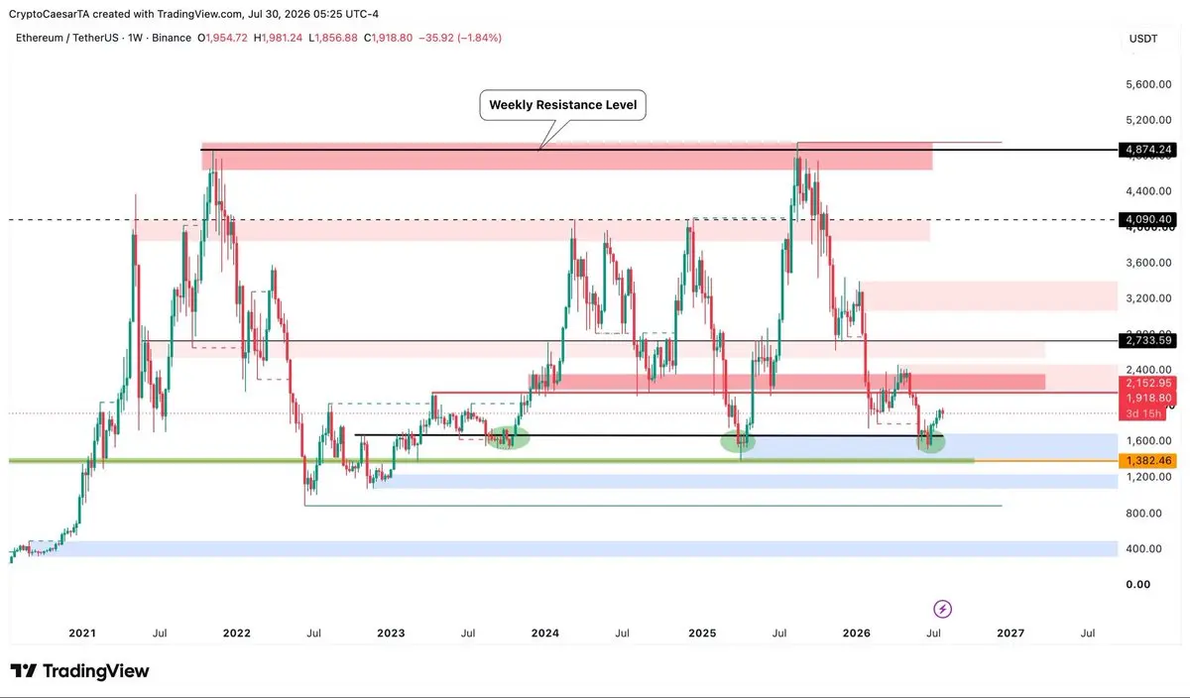Click the 0.00 price axis label
Viewport: 1190px width, 698px height.
1137,584
